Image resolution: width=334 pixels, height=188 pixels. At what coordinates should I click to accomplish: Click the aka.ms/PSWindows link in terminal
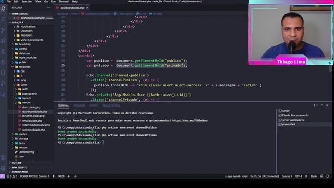coord(190,121)
